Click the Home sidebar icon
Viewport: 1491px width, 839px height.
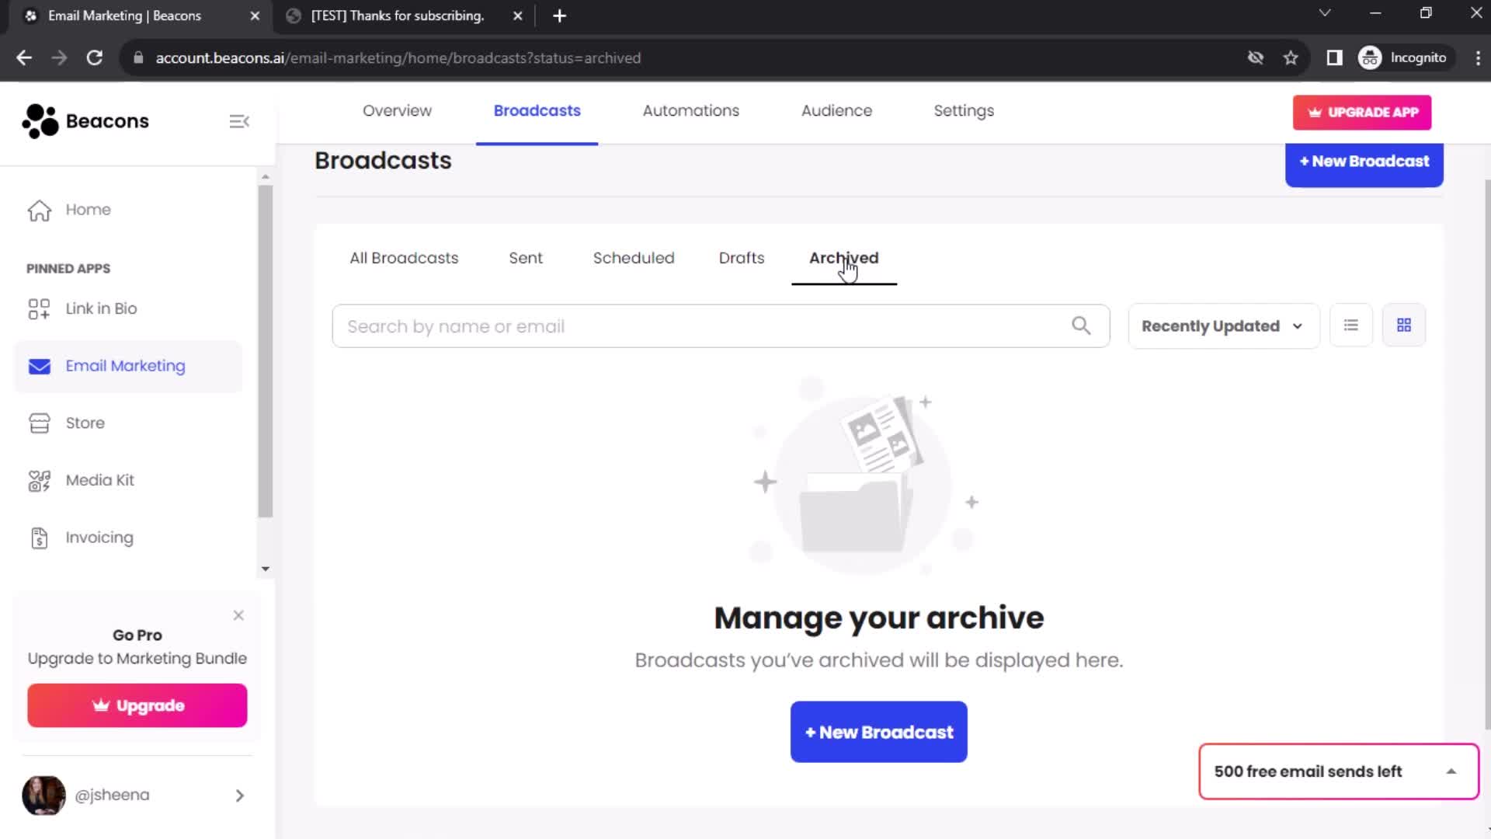(39, 208)
